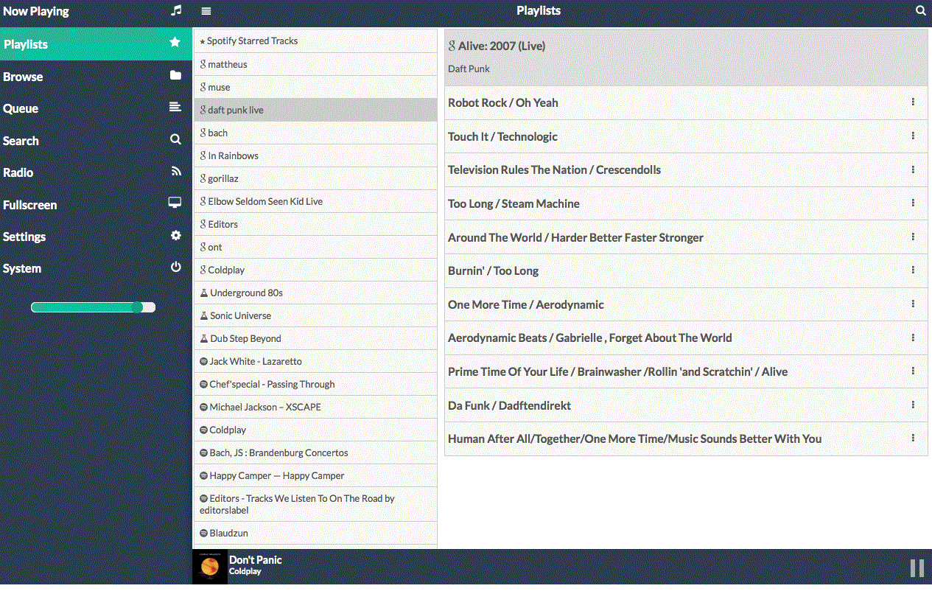The height and width of the screenshot is (594, 932).
Task: Open the In Rainbows playlist
Action: click(x=233, y=156)
